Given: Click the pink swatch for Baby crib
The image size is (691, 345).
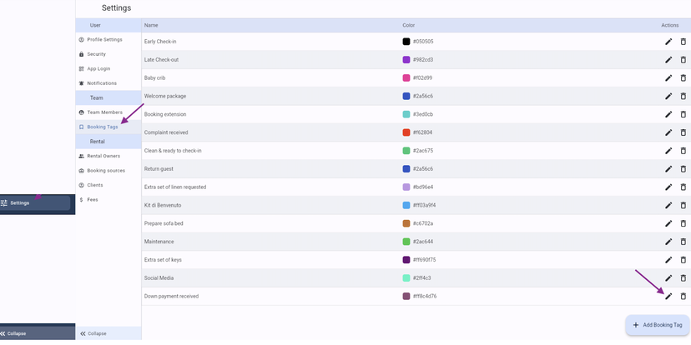Looking at the screenshot, I should click(406, 77).
